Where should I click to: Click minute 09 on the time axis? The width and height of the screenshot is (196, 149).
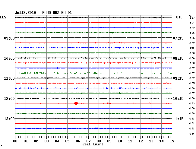click(x=109, y=141)
